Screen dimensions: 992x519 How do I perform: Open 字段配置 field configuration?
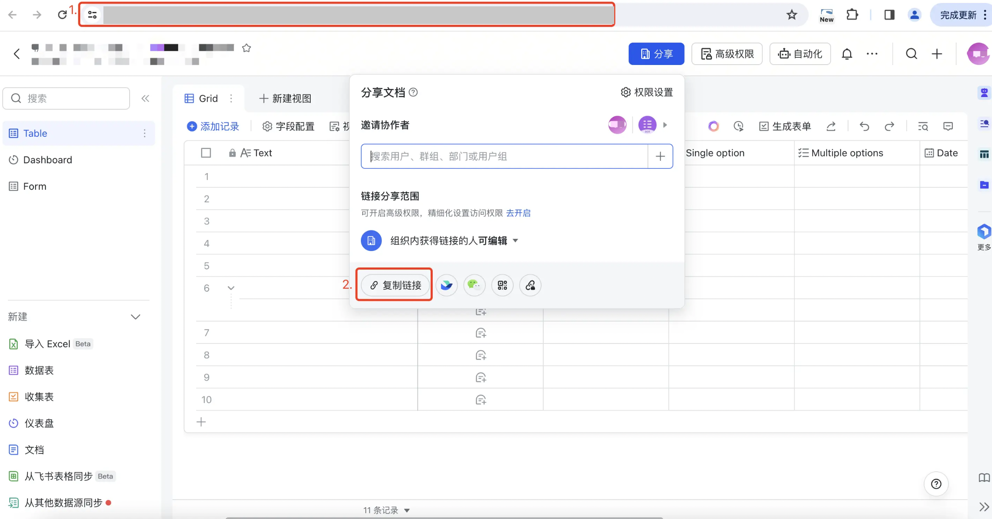(x=288, y=126)
